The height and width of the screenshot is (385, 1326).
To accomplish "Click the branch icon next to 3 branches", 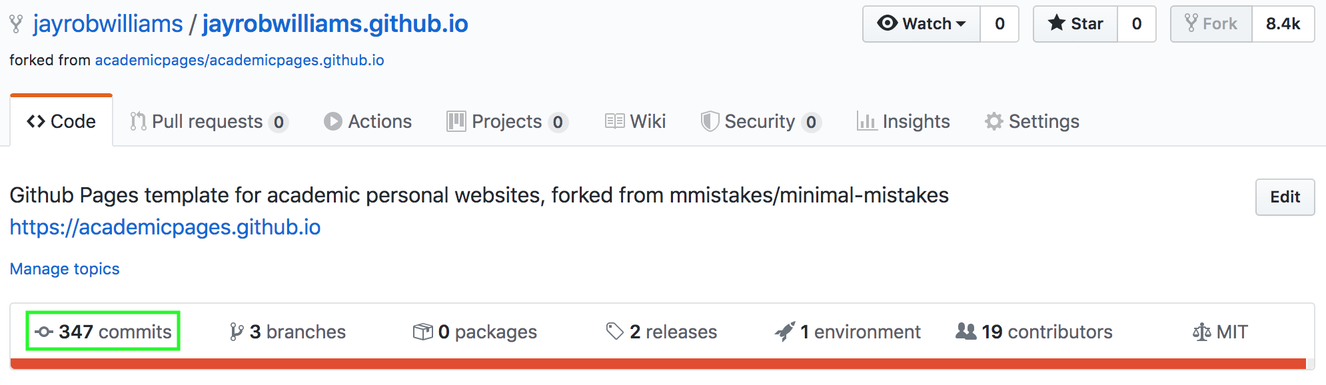I will pyautogui.click(x=236, y=331).
